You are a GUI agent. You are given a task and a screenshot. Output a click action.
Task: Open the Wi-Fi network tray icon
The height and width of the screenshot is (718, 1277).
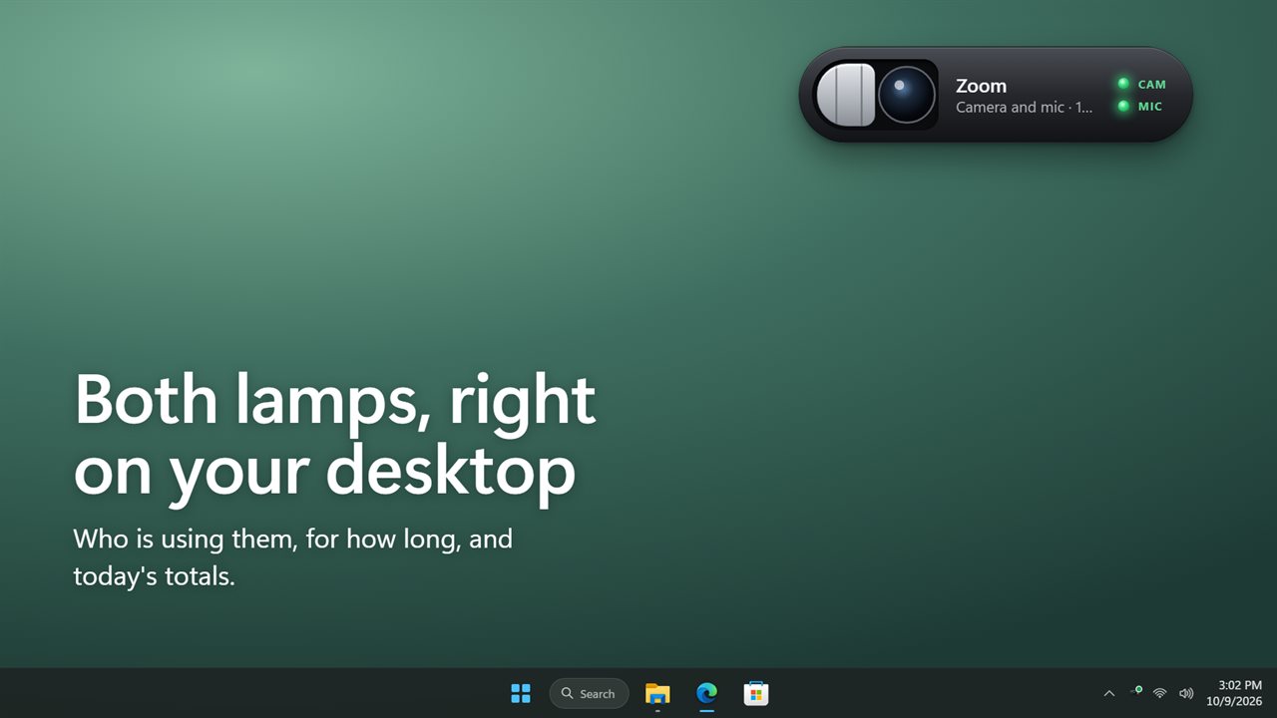(x=1159, y=693)
